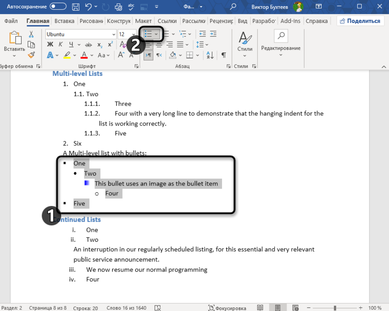Click the Paste (Вставить) clipboard icon
The height and width of the screenshot is (311, 389).
pyautogui.click(x=15, y=38)
